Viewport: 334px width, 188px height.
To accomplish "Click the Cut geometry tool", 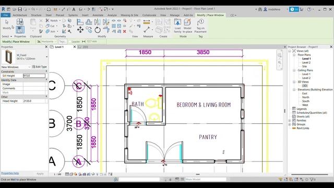I will pyautogui.click(x=51, y=26).
